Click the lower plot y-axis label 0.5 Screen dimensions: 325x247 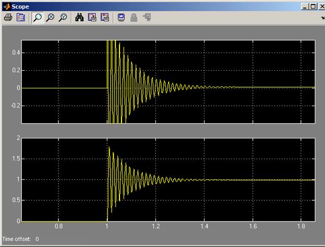[x=16, y=200]
